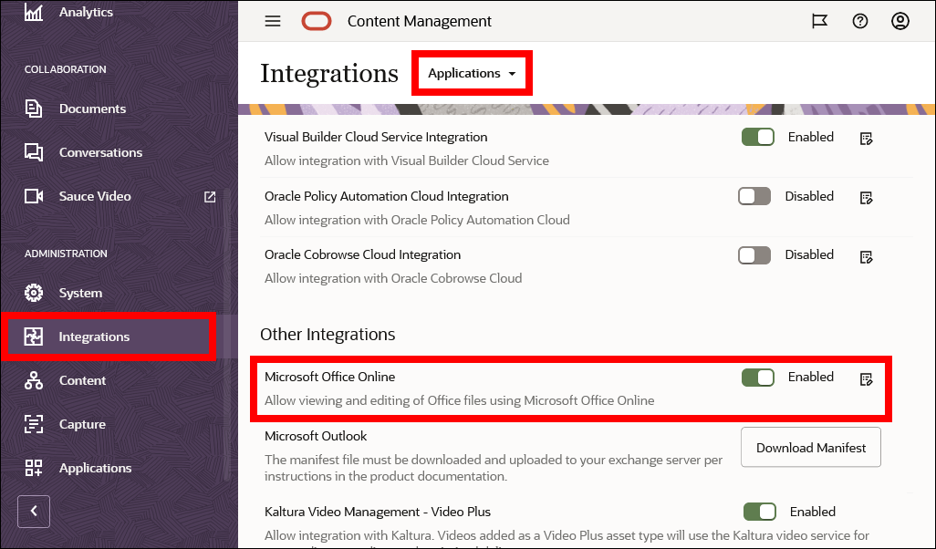Enable Oracle Policy Automation Cloud Integration switch
This screenshot has width=936, height=549.
pos(754,196)
